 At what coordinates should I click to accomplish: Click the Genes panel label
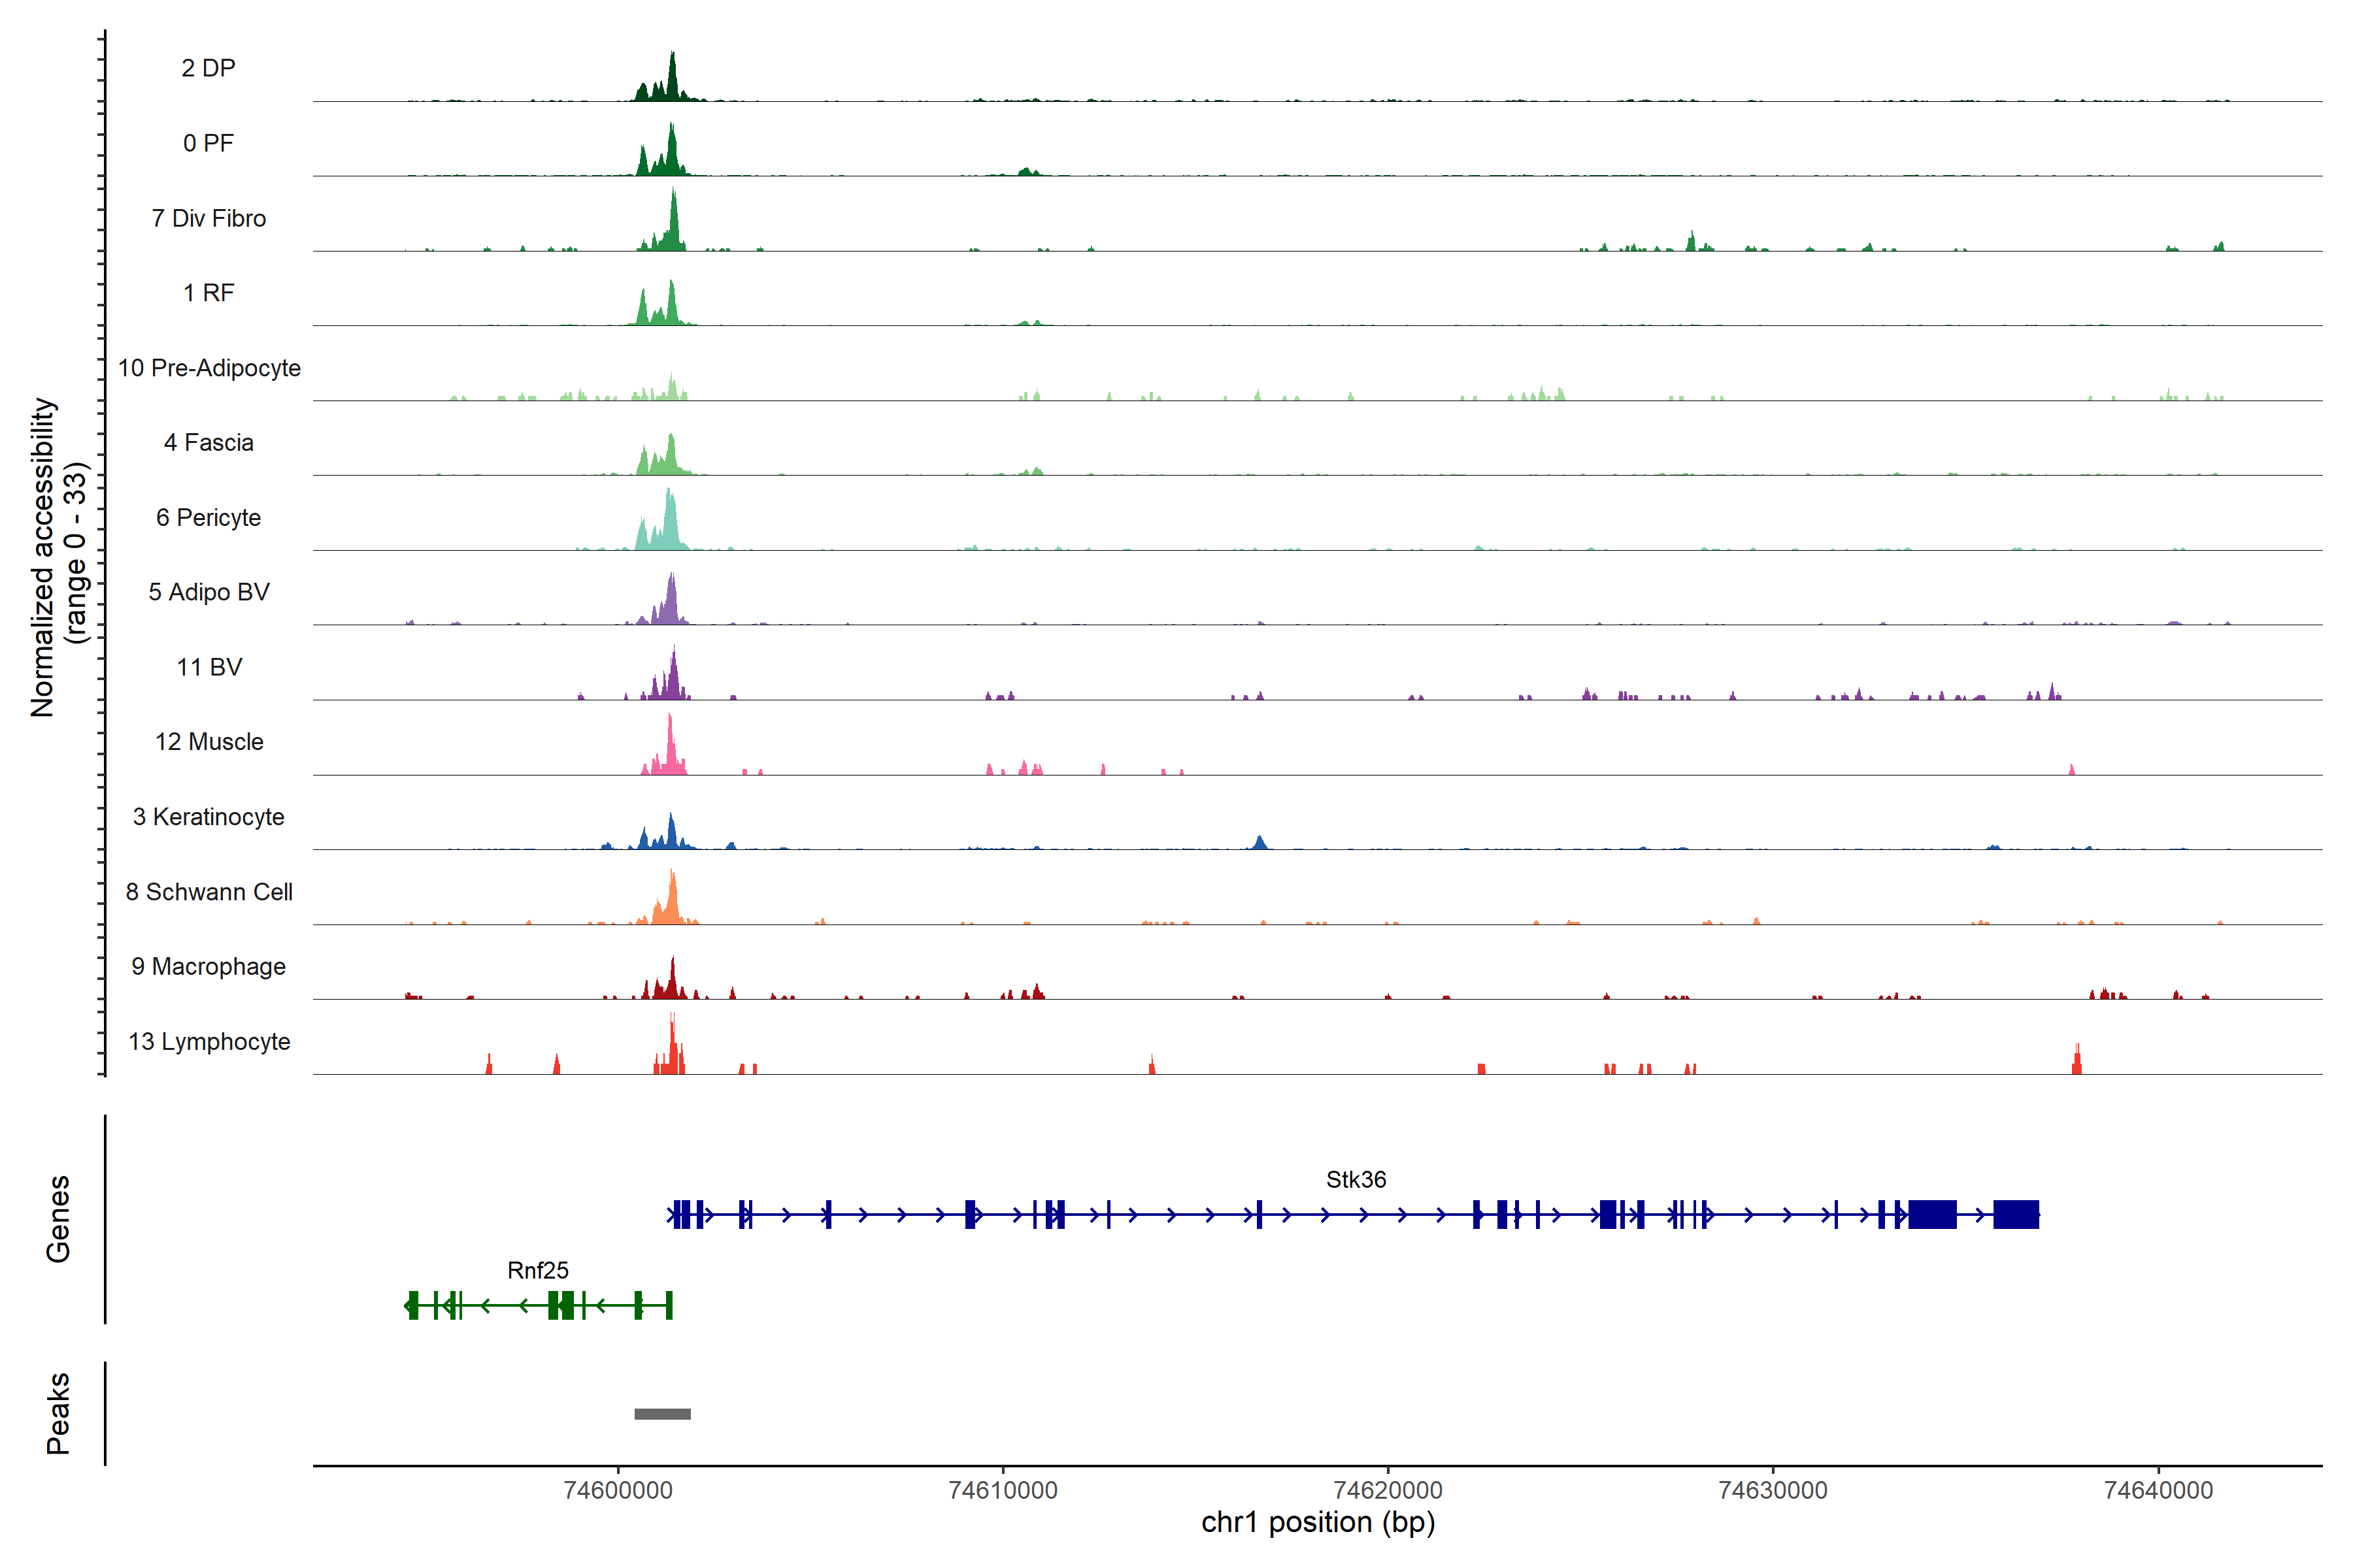[58, 1219]
